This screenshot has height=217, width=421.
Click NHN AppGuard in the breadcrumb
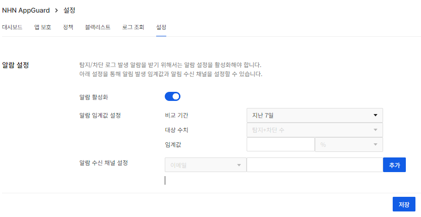(26, 11)
